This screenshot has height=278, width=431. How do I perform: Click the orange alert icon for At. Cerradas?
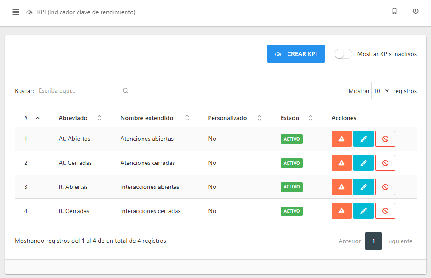click(341, 163)
